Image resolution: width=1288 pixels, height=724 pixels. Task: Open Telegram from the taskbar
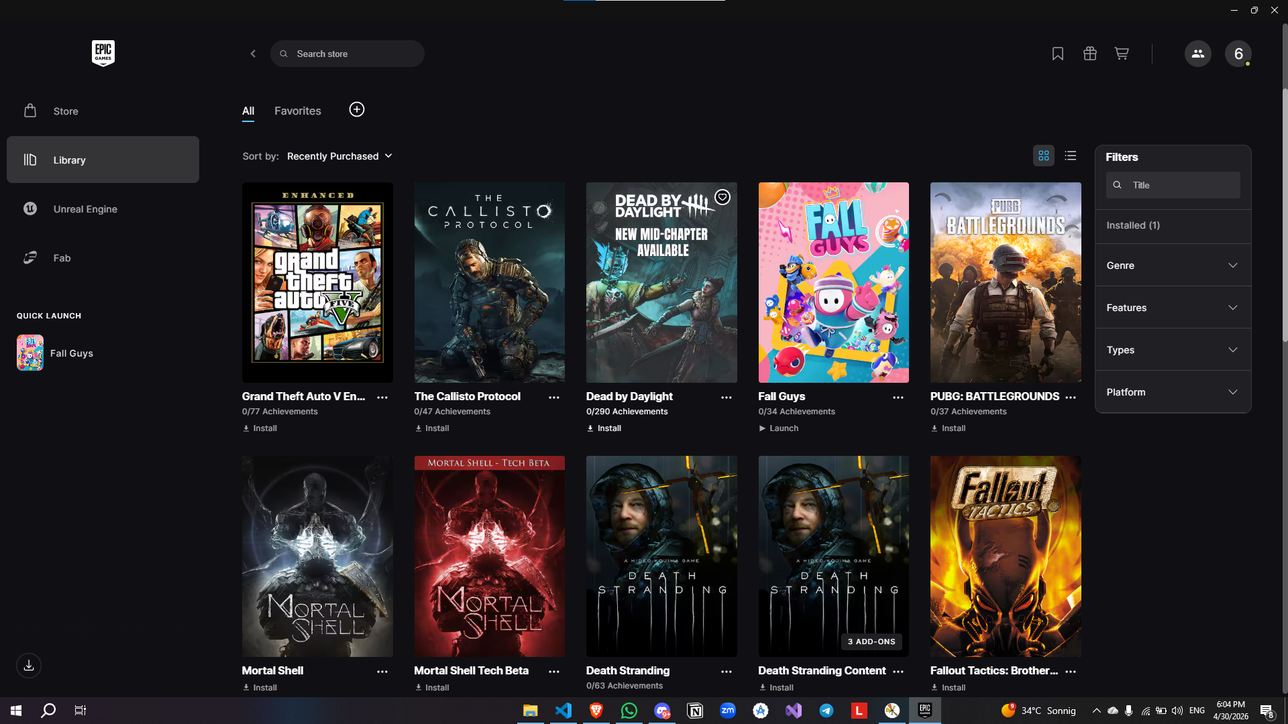pyautogui.click(x=826, y=711)
